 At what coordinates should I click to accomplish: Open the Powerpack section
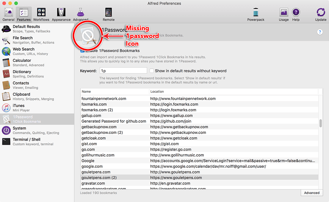[x=256, y=13]
